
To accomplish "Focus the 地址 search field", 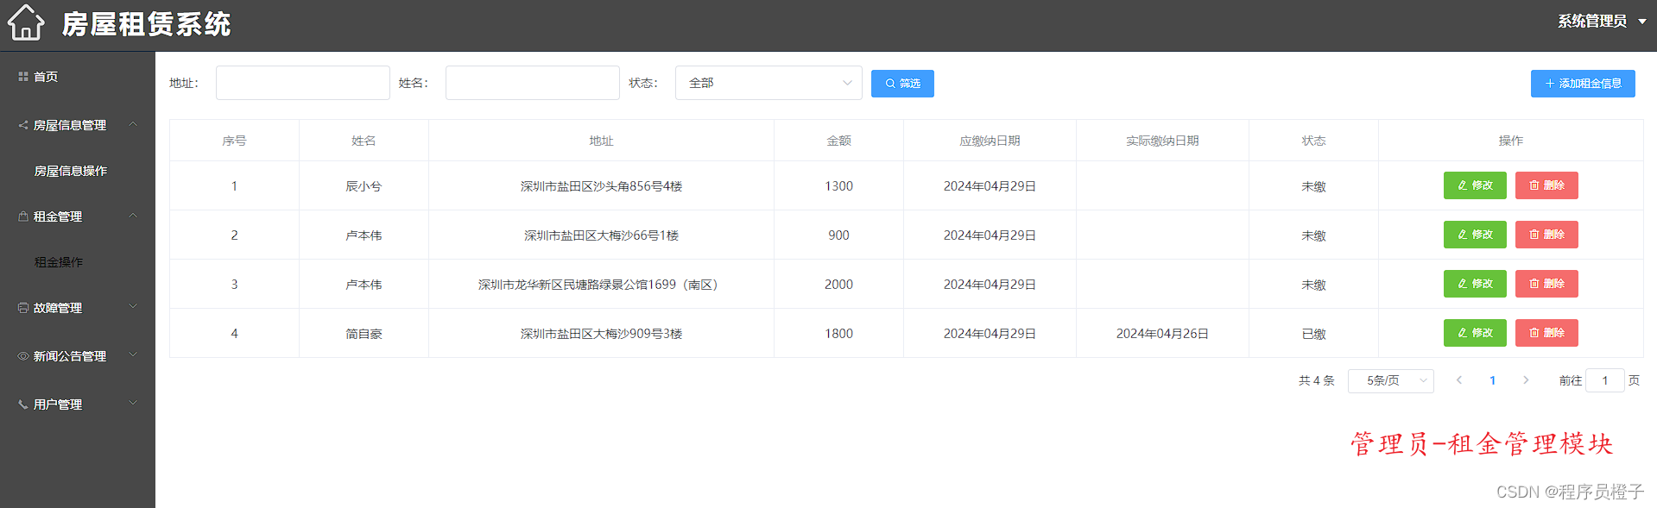I will (303, 83).
